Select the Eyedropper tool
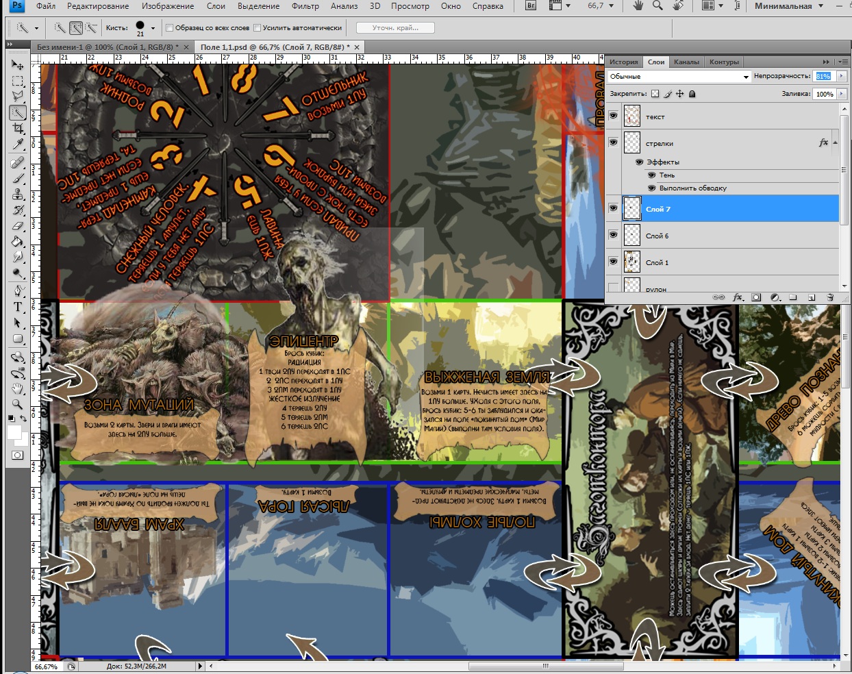 [18, 144]
